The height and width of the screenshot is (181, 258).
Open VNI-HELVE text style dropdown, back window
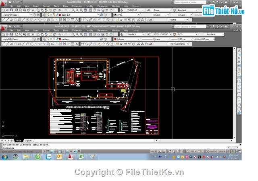point(144,10)
